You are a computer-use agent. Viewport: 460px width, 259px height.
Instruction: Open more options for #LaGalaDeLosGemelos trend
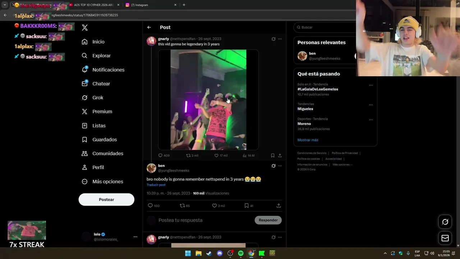371,85
